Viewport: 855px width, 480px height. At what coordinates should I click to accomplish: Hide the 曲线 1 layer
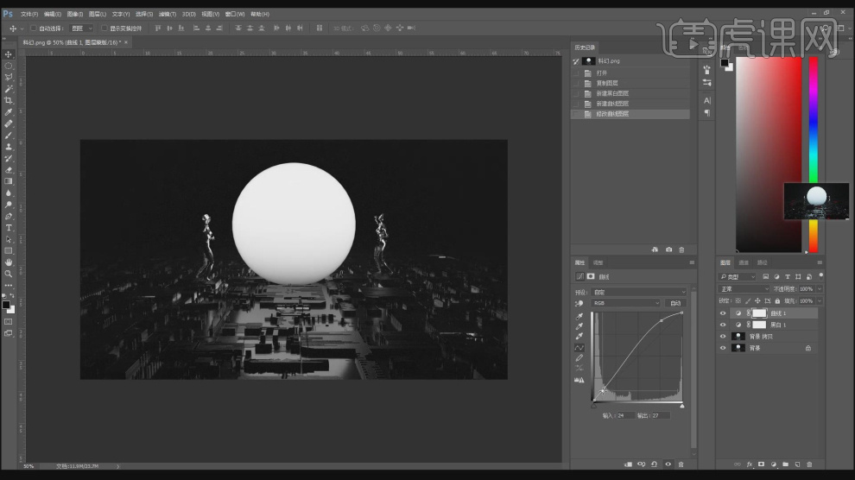pos(723,313)
